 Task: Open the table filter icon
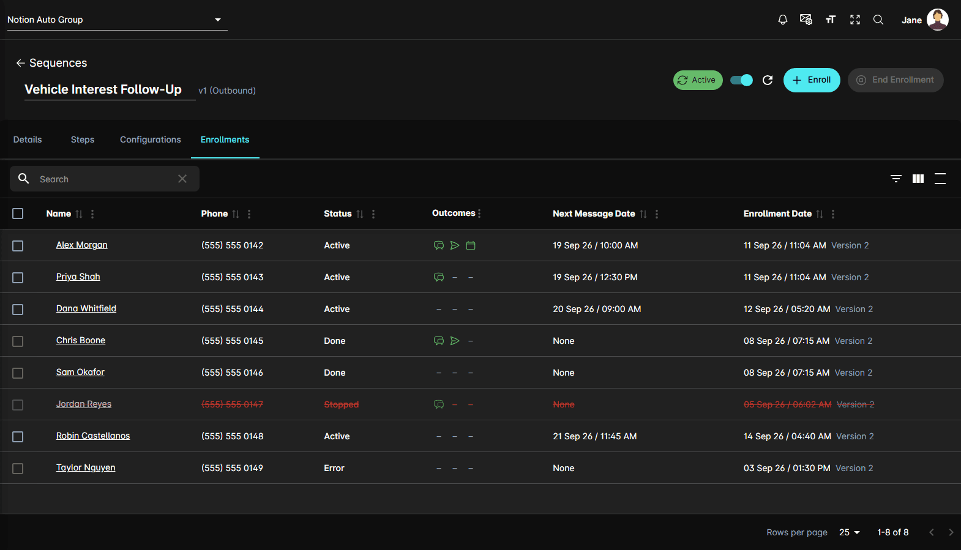[x=896, y=179]
